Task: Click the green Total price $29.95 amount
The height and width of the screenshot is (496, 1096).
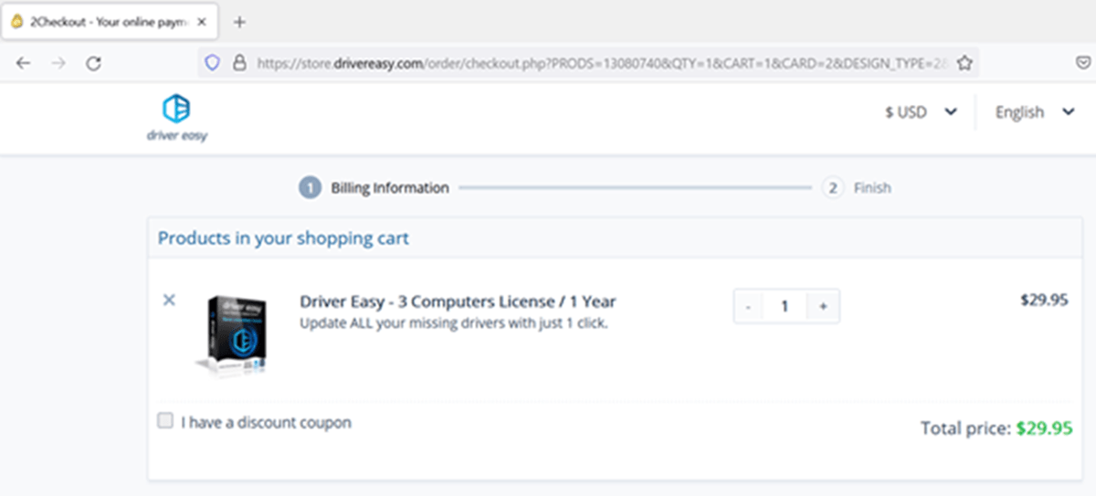Action: click(x=1044, y=427)
